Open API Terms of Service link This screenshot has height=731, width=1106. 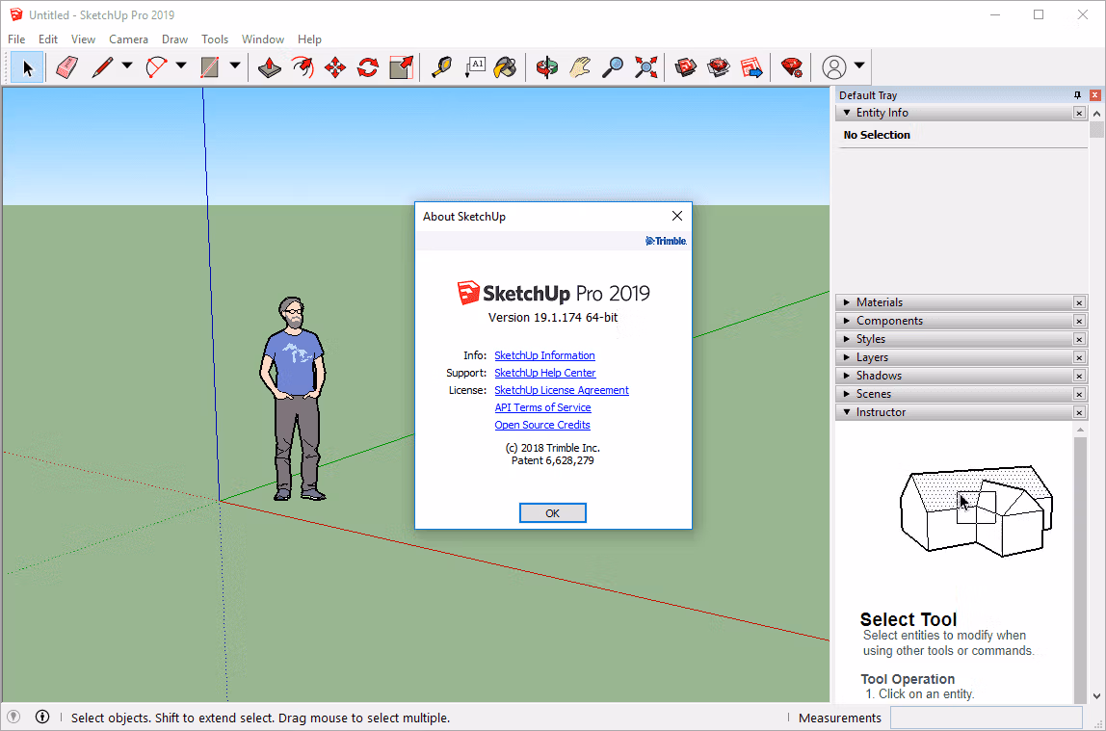(542, 407)
